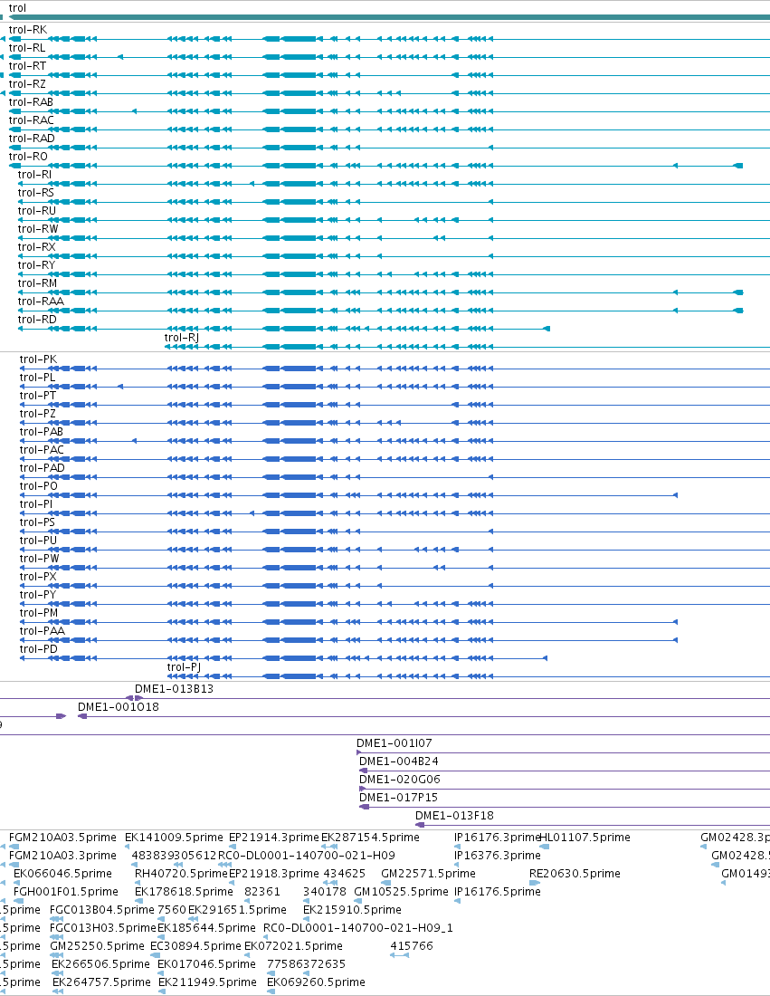Screen dimensions: 770x996
Task: Click the teal trol gene bar
Action: (389, 17)
